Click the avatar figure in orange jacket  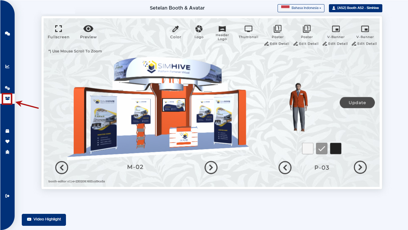click(299, 107)
